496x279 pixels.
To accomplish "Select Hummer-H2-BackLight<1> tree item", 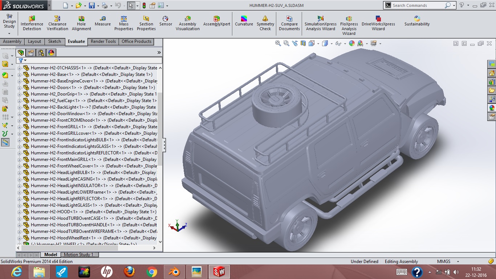I will pos(93,107).
